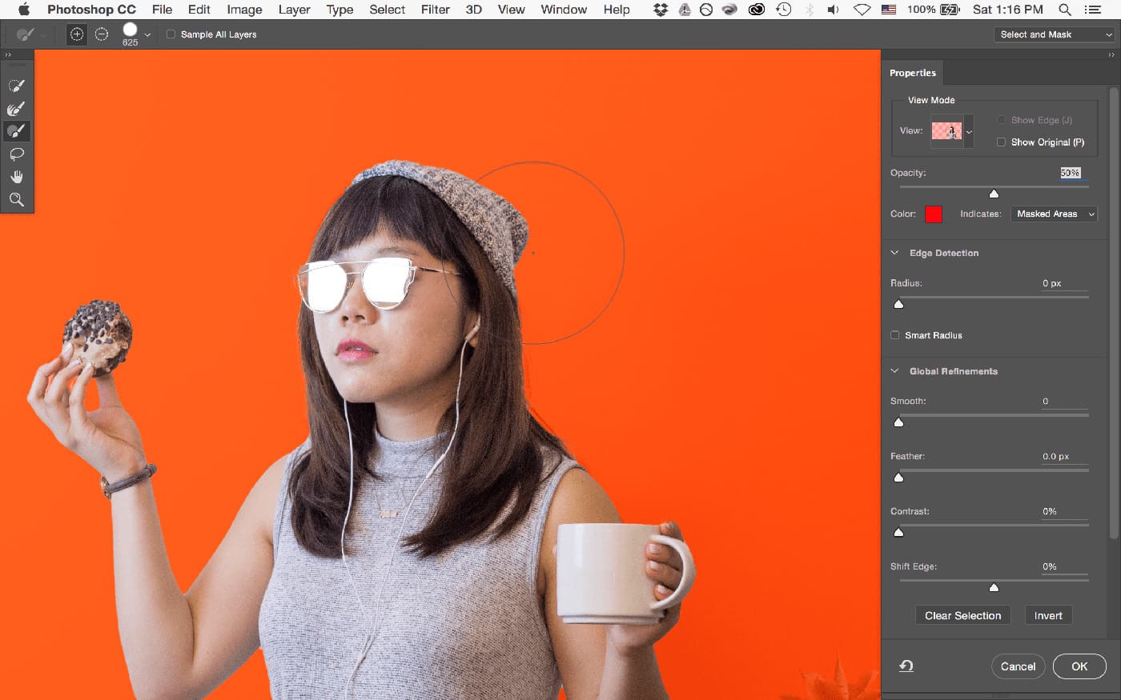Open the Dropbox menu bar icon
Viewport: 1121px width, 700px height.
(661, 10)
